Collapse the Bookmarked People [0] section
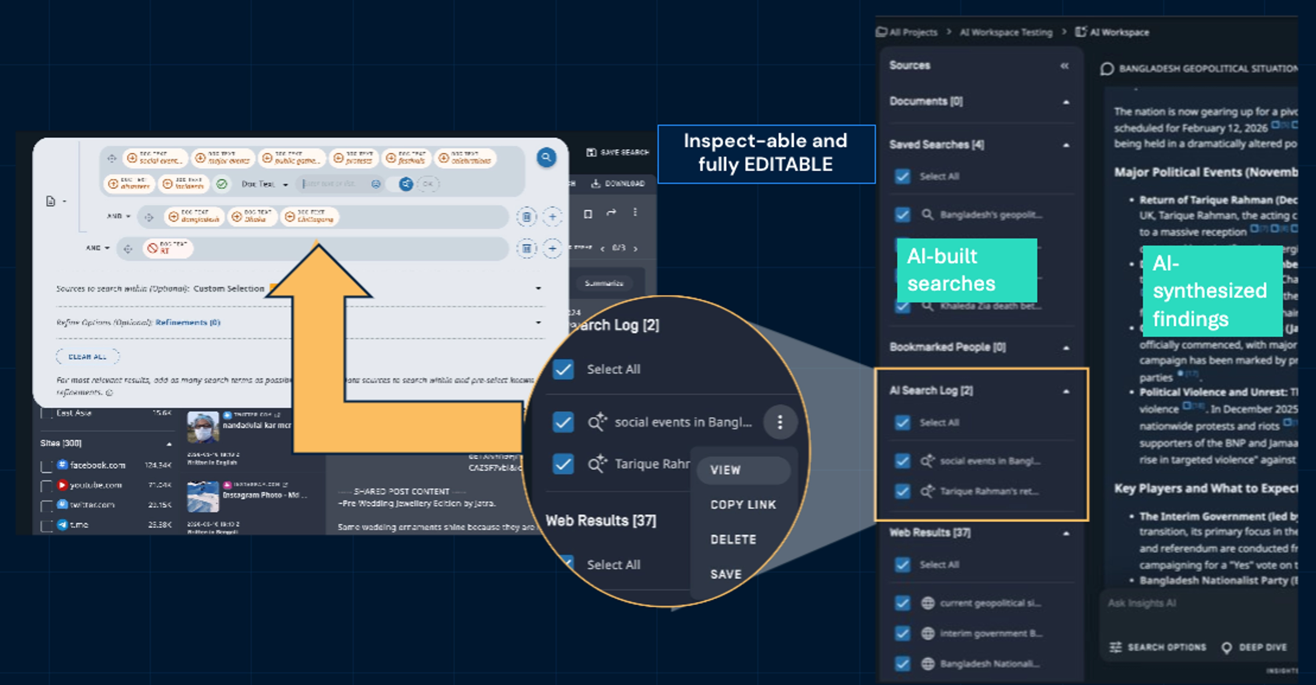Viewport: 1316px width, 685px height. [1066, 348]
